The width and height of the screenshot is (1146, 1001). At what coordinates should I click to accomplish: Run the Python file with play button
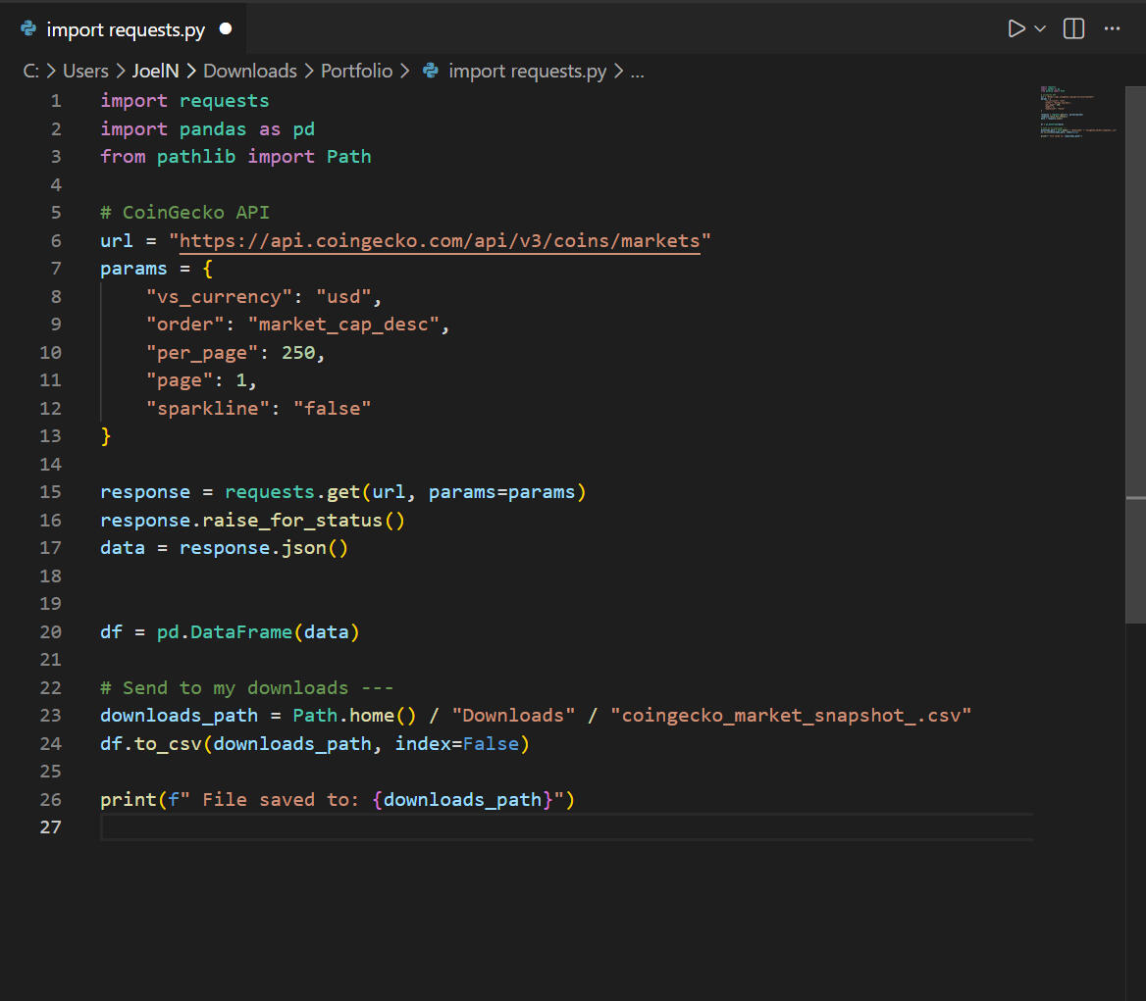(1016, 28)
